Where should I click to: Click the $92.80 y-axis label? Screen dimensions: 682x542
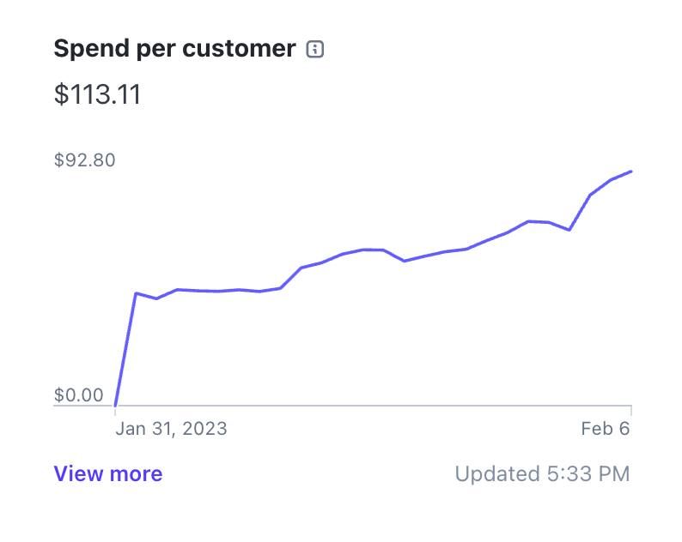(84, 160)
